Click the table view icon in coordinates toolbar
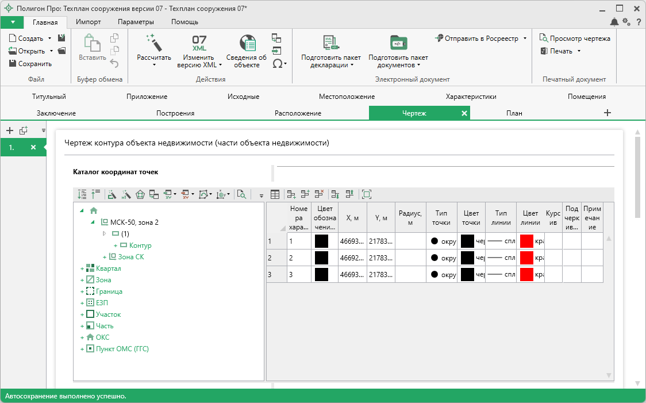 pos(275,195)
